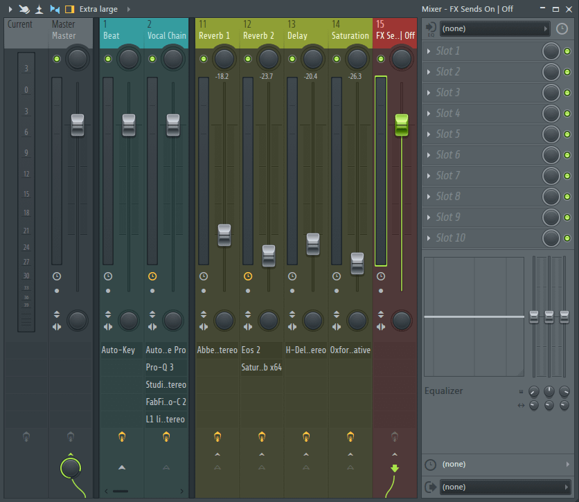Click the latency clock on Reverb 2 track
The height and width of the screenshot is (502, 579).
pos(248,276)
